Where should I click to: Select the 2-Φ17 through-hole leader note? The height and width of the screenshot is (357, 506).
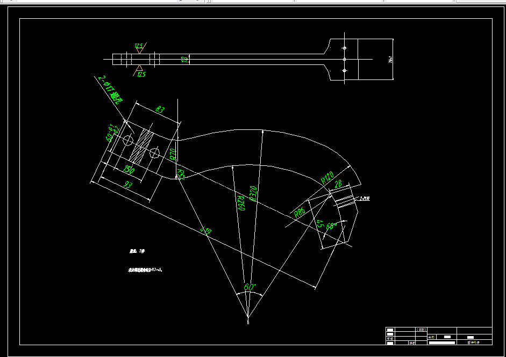point(111,90)
